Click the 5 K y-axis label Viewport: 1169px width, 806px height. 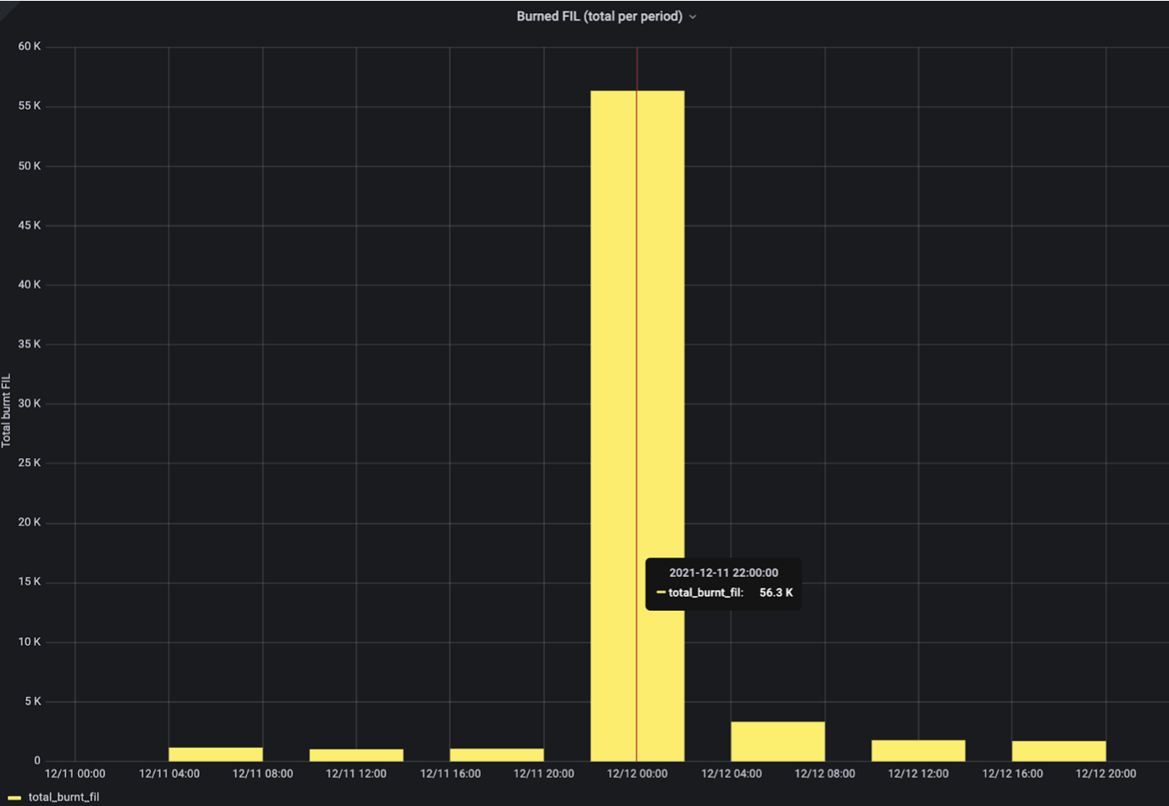click(x=33, y=701)
